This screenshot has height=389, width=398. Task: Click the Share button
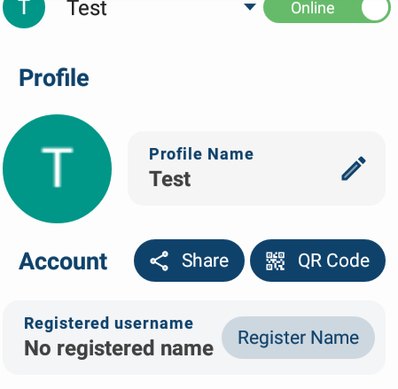(x=189, y=261)
